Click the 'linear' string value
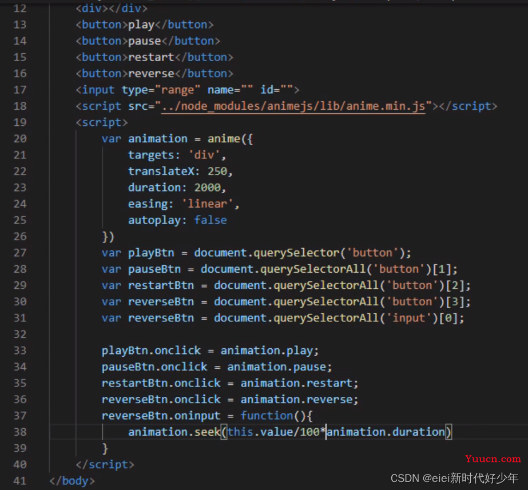The width and height of the screenshot is (528, 490). pyautogui.click(x=208, y=204)
